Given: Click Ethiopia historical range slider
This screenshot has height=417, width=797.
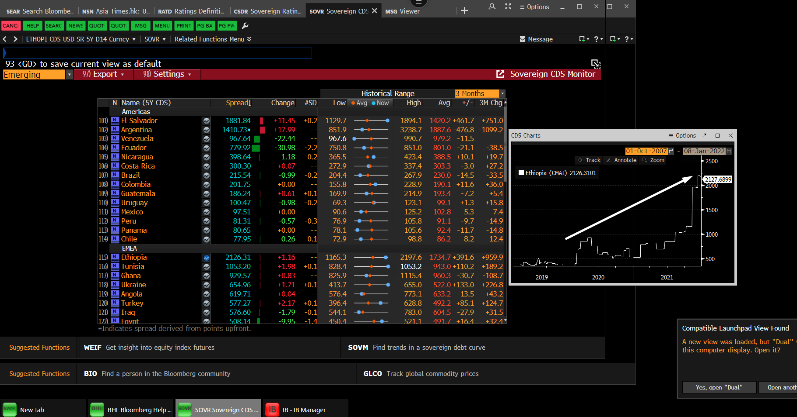Looking at the screenshot, I should click(371, 257).
